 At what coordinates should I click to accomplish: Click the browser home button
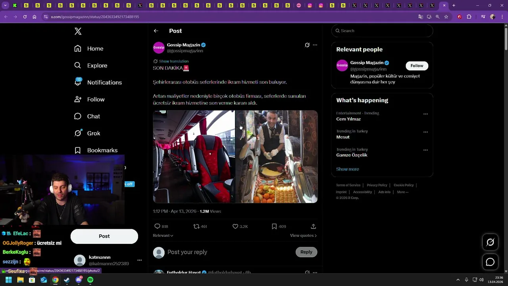(35, 17)
